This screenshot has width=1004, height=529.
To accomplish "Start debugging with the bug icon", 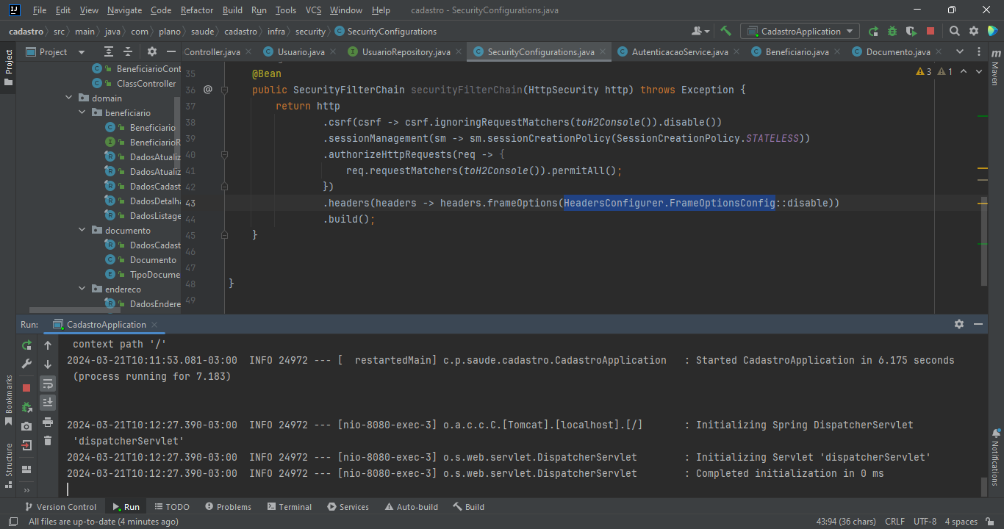I will 892,31.
